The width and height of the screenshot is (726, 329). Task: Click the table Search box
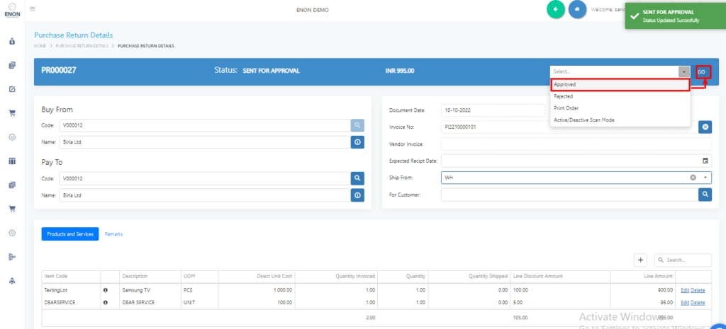[x=683, y=260]
